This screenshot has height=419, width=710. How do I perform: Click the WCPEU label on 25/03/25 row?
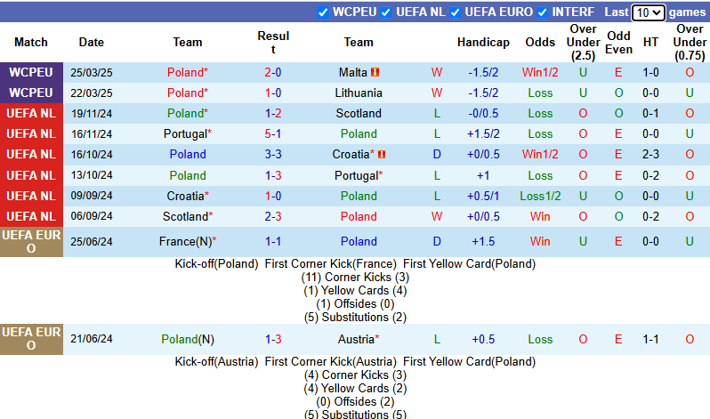31,72
